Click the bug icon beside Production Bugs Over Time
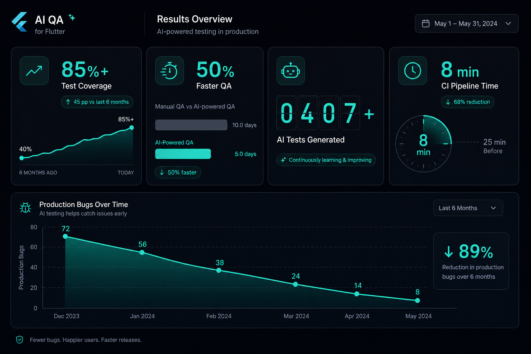531x354 pixels. [25, 207]
